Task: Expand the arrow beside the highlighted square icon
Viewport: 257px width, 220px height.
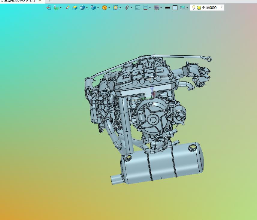Action: click(120, 8)
